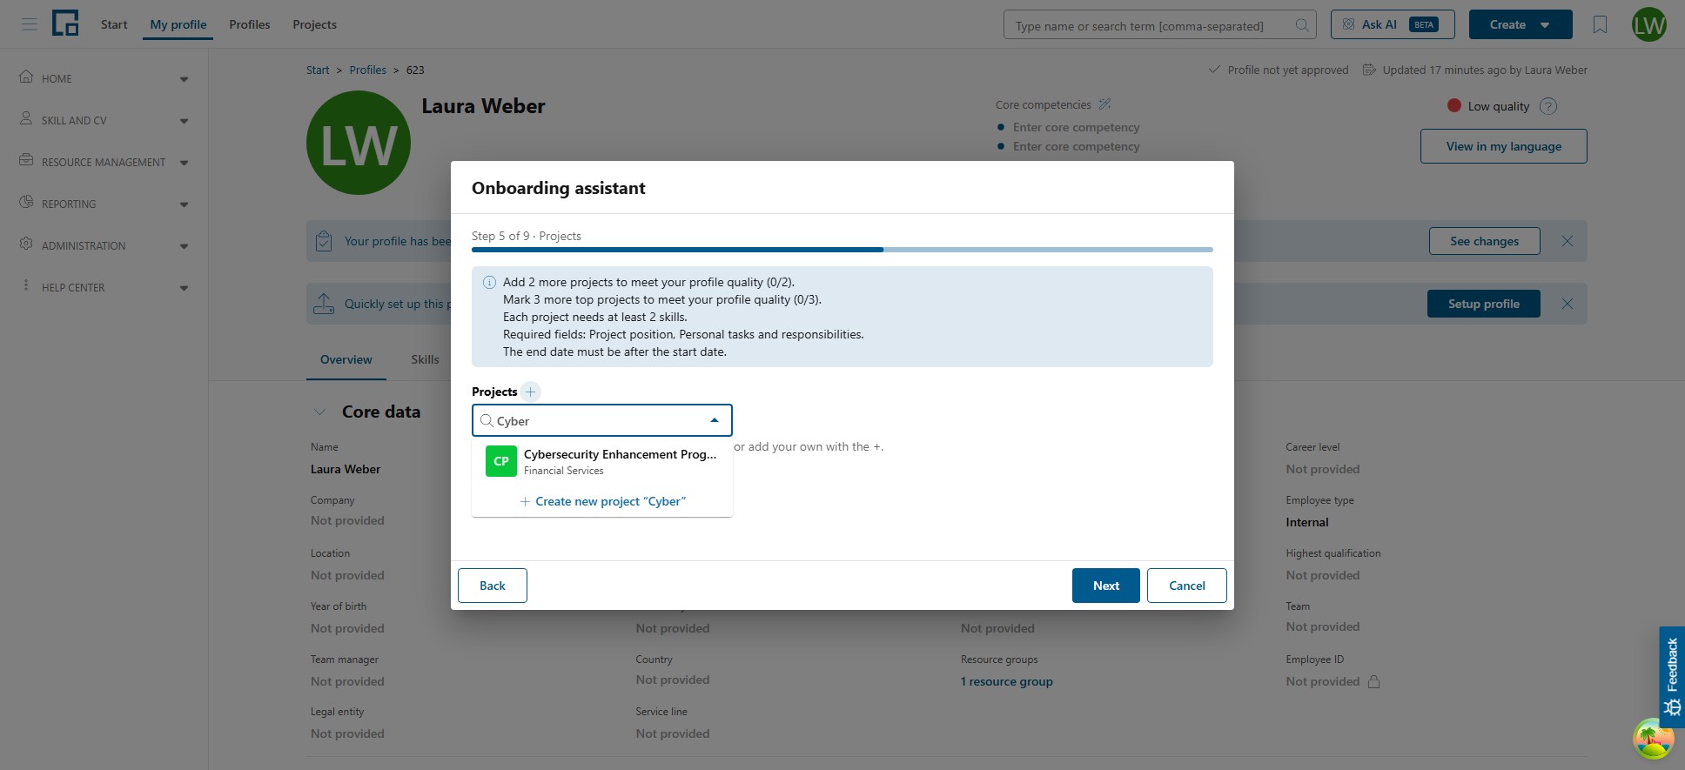This screenshot has width=1685, height=770.
Task: Click the Home sidebar icon
Action: point(26,77)
